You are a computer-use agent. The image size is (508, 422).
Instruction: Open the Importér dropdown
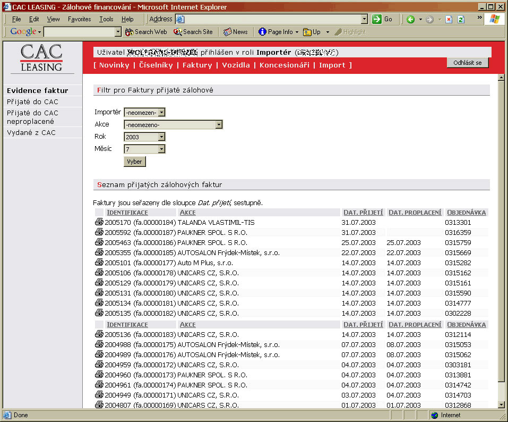tap(162, 112)
